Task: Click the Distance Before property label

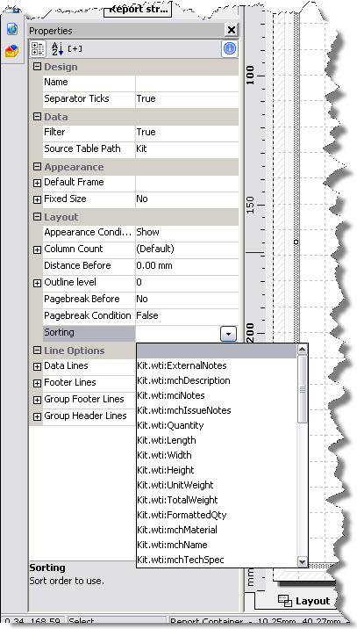Action: click(77, 265)
